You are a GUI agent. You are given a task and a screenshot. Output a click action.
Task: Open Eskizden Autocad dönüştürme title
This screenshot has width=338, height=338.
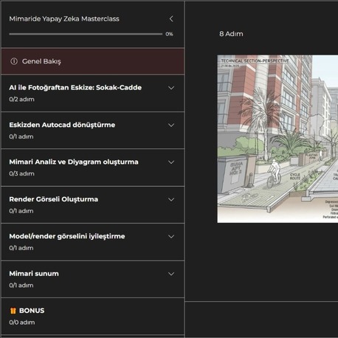tap(62, 125)
